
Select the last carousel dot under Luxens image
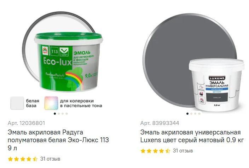[199, 114]
